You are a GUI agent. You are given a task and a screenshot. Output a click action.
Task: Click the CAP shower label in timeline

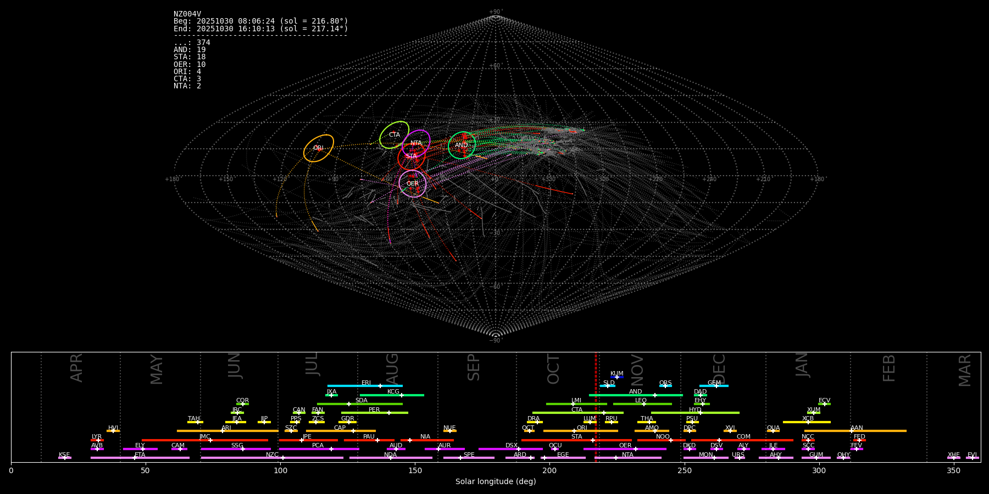point(340,428)
